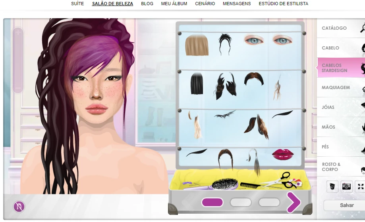Select the black eyeliner stroke on third shelf
The width and height of the screenshot is (365, 222).
(x=282, y=114)
